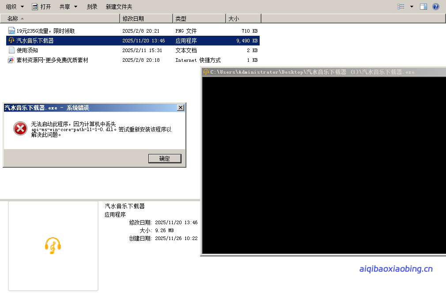This screenshot has width=446, height=293.
Task: Select the 使用须知 text document icon
Action: (x=11, y=50)
